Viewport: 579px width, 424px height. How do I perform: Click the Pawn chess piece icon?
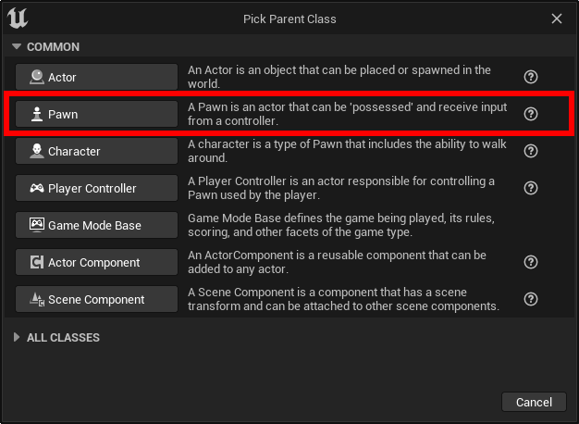[37, 114]
